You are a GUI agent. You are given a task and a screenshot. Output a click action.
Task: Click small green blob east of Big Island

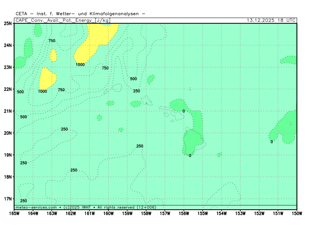(220, 155)
